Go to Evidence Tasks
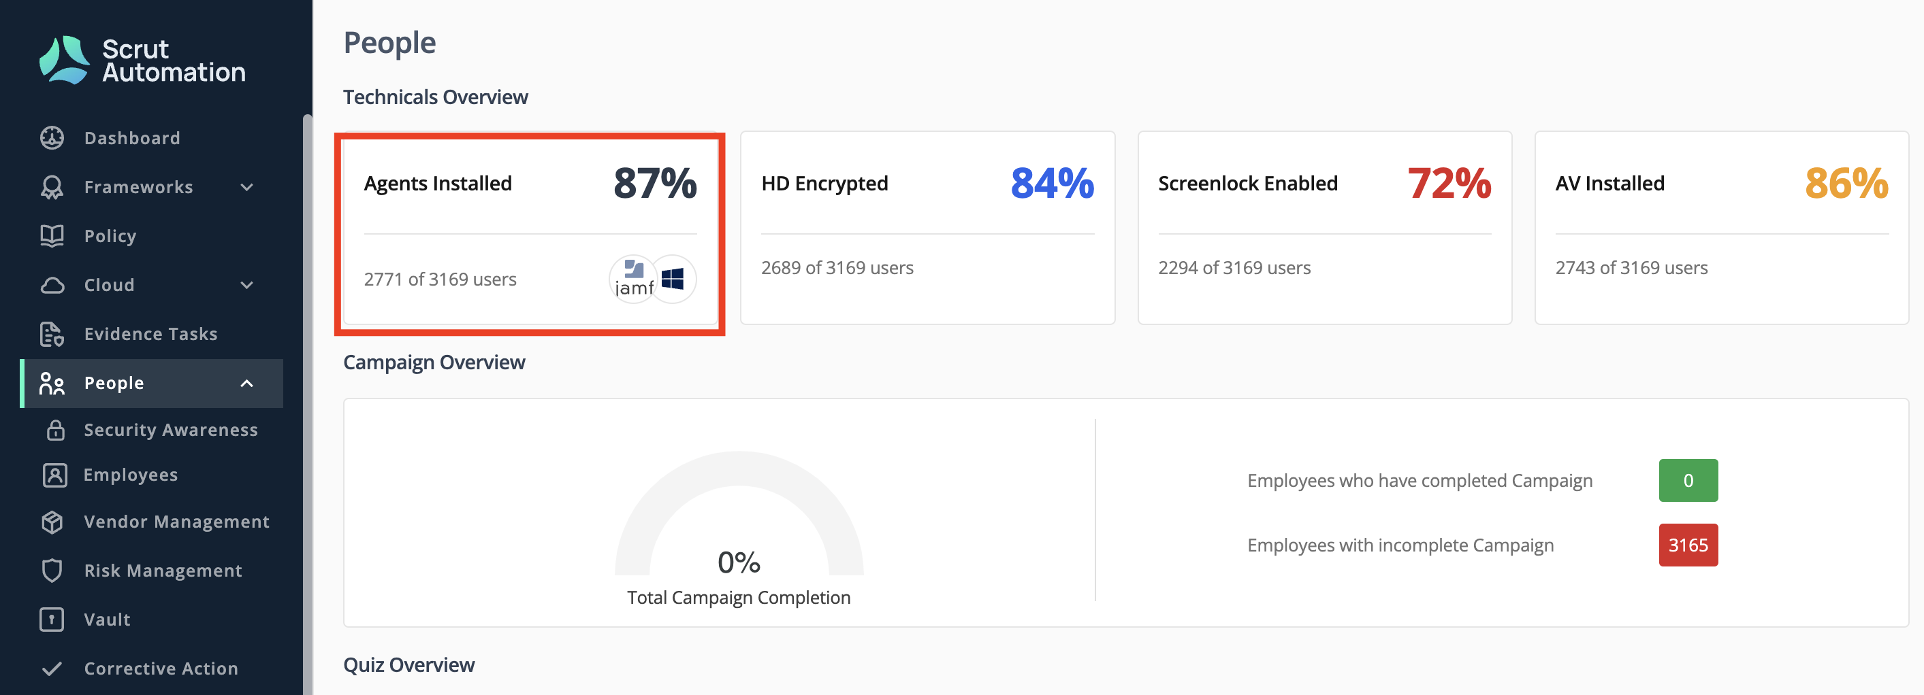 pos(152,334)
